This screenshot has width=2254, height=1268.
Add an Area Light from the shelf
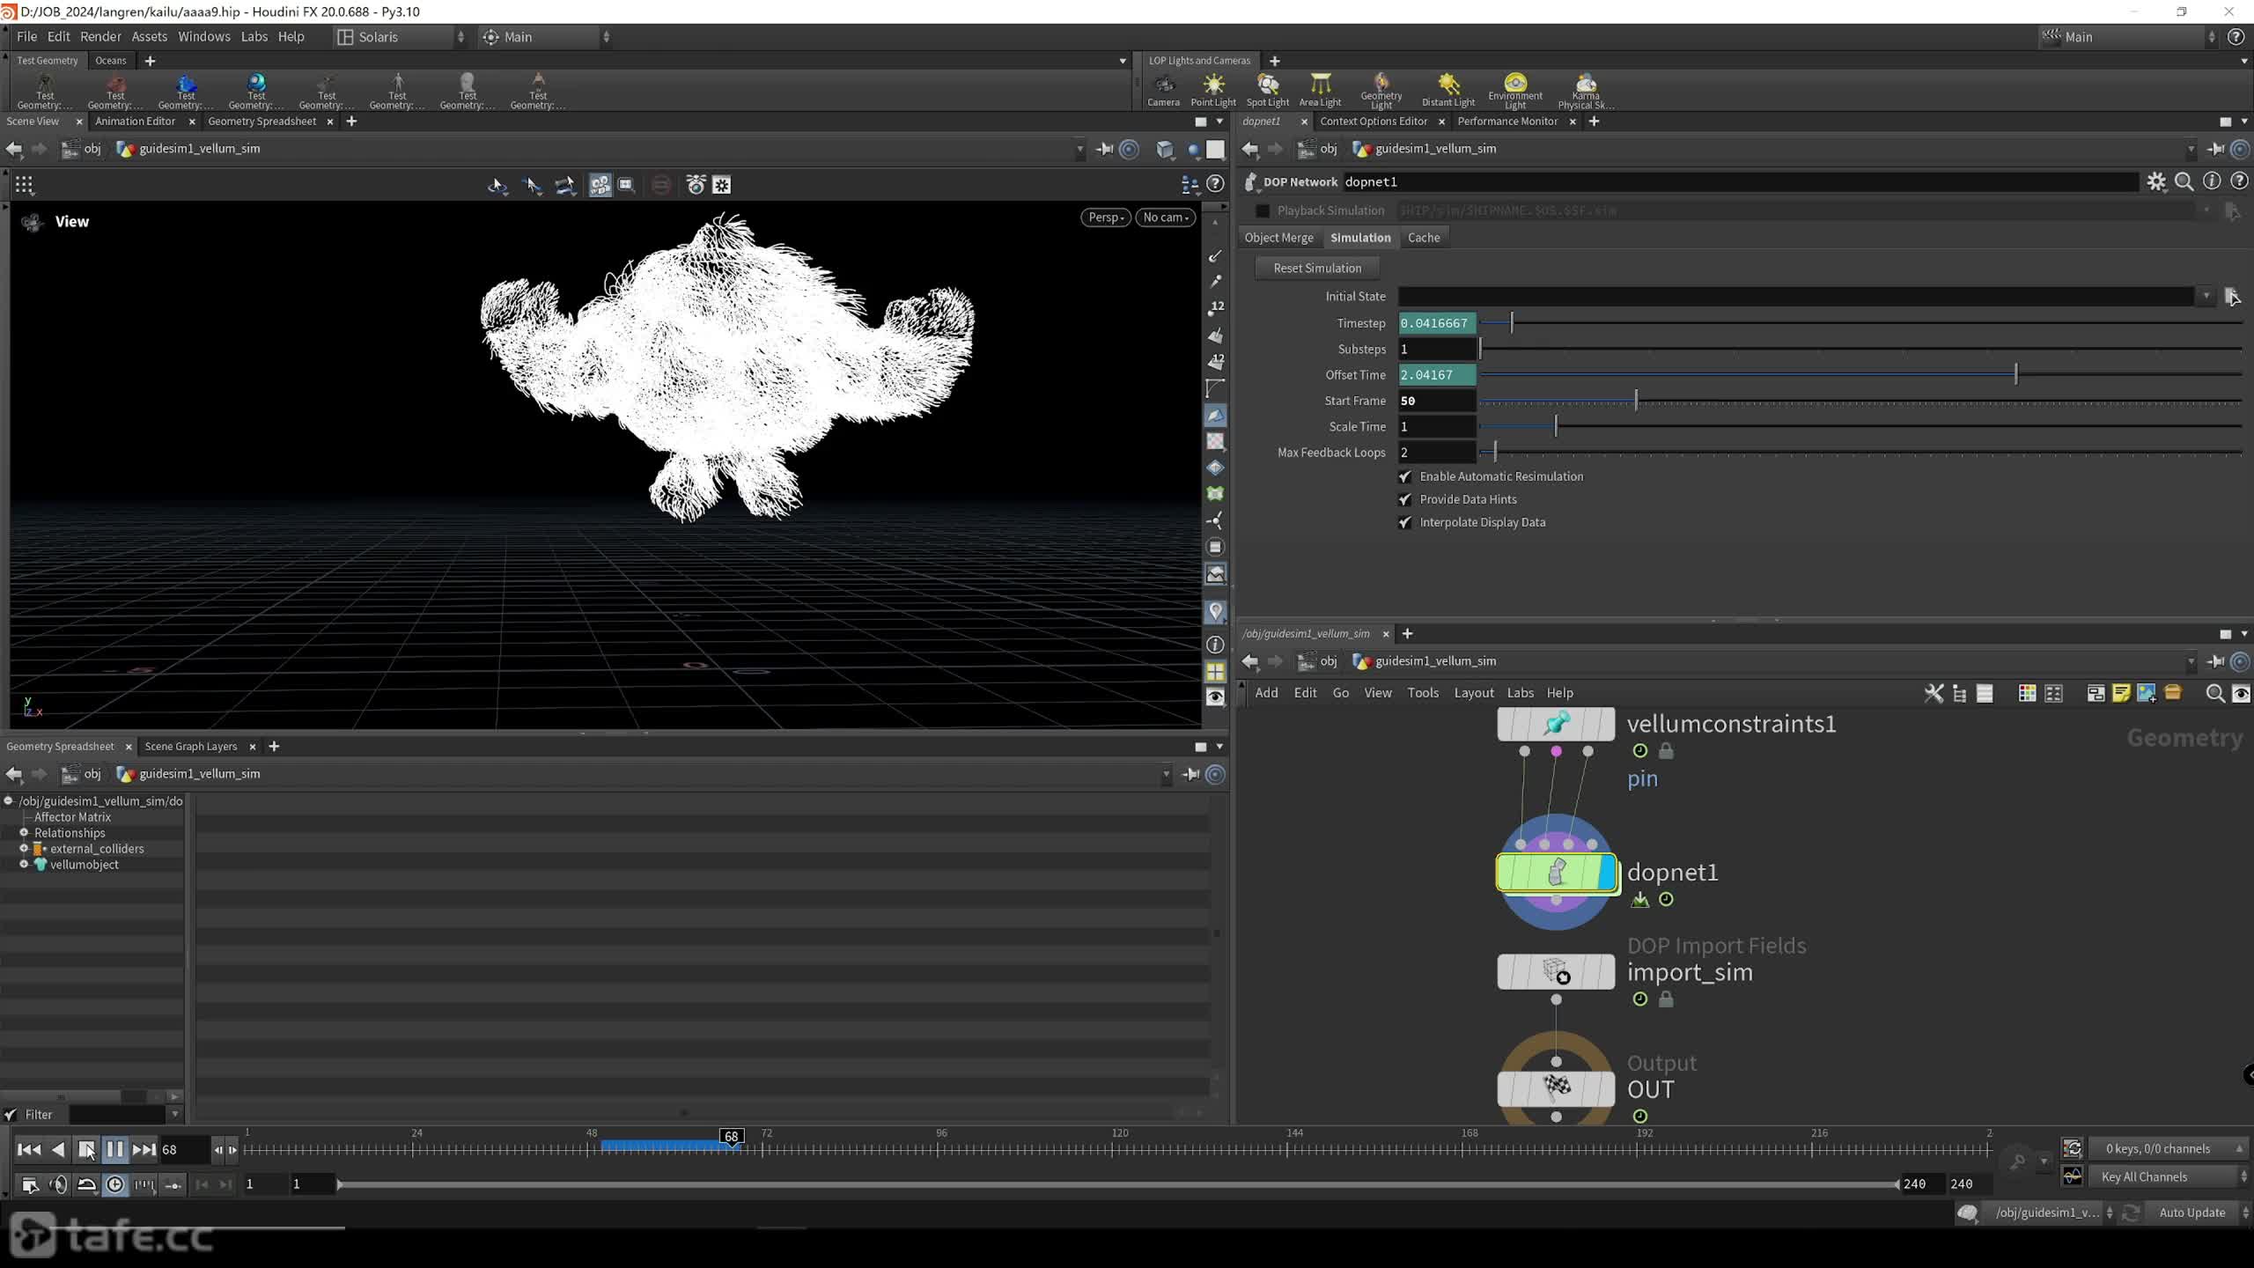[x=1320, y=91]
